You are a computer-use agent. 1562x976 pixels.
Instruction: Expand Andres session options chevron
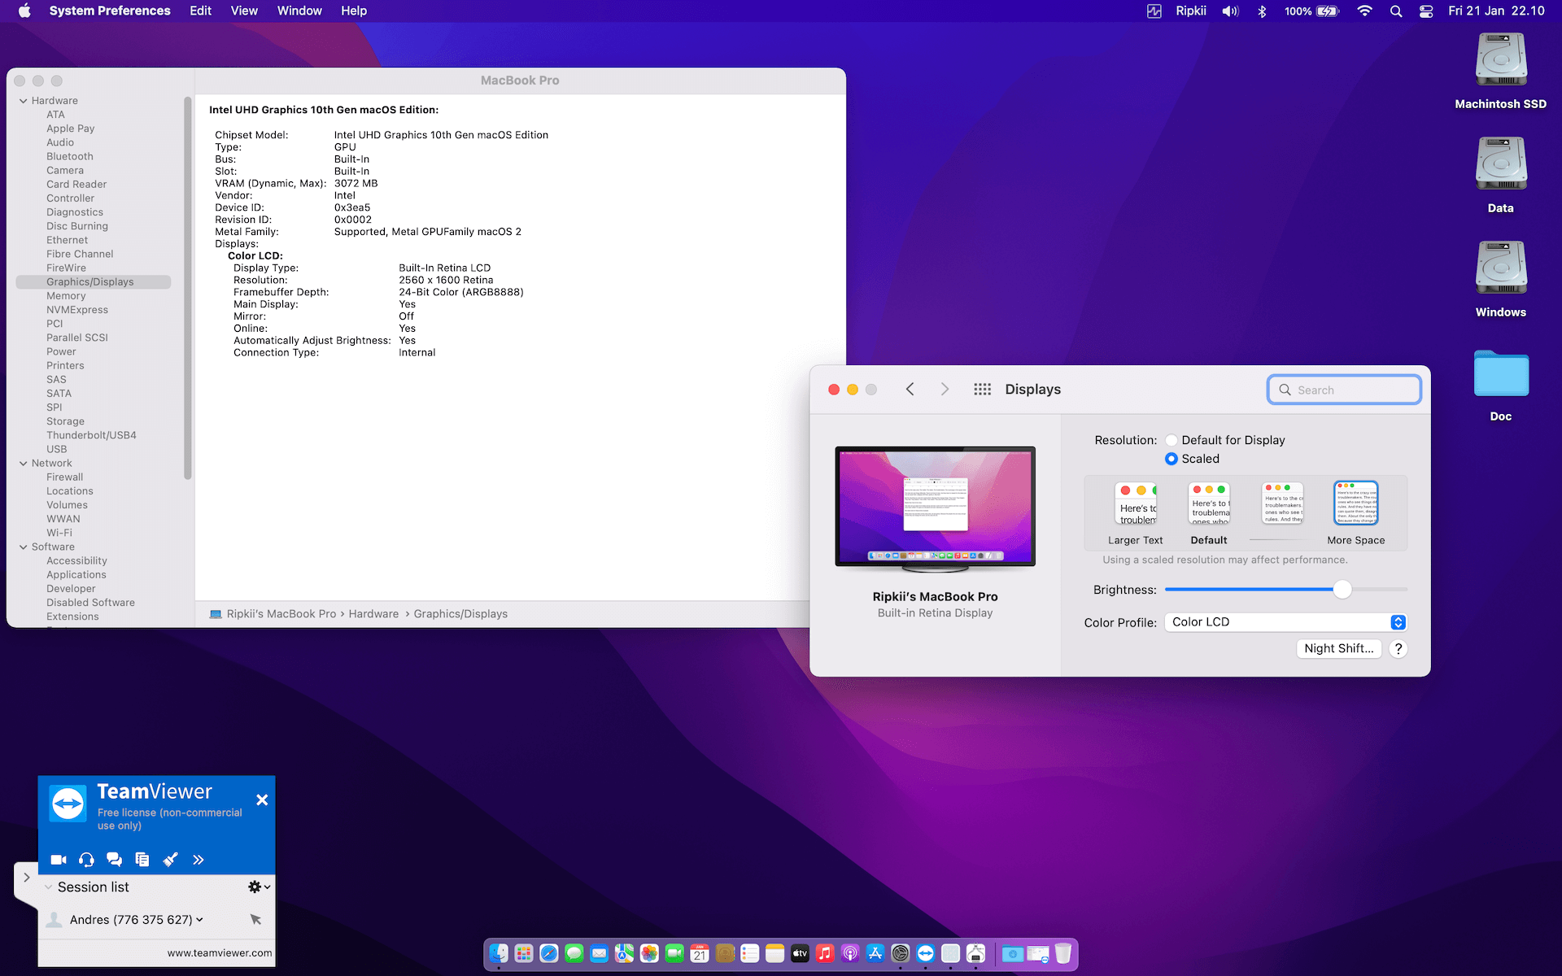point(199,920)
